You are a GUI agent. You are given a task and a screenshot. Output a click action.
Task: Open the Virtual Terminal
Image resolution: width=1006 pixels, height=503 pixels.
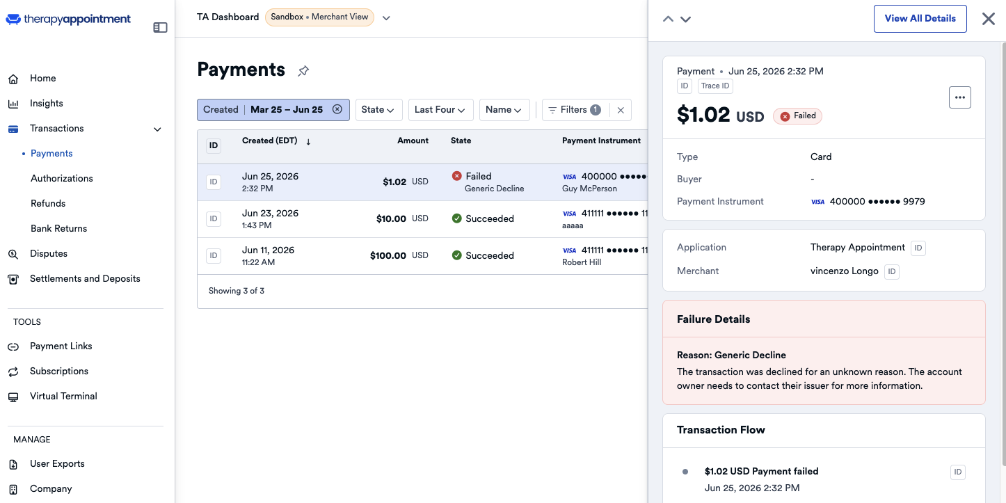coord(63,397)
